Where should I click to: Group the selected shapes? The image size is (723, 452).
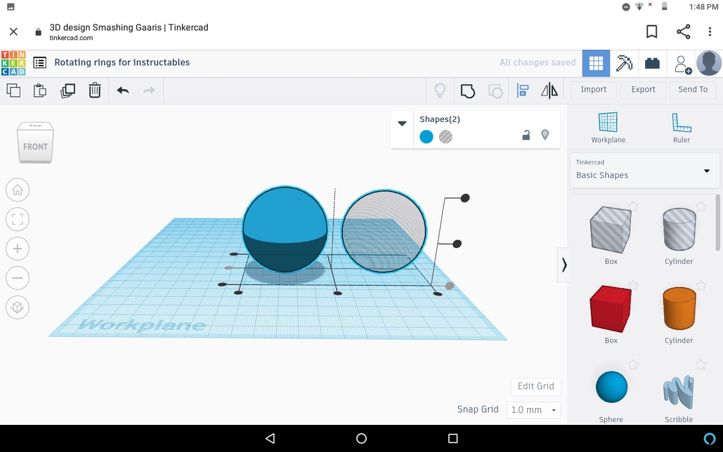[x=467, y=90]
